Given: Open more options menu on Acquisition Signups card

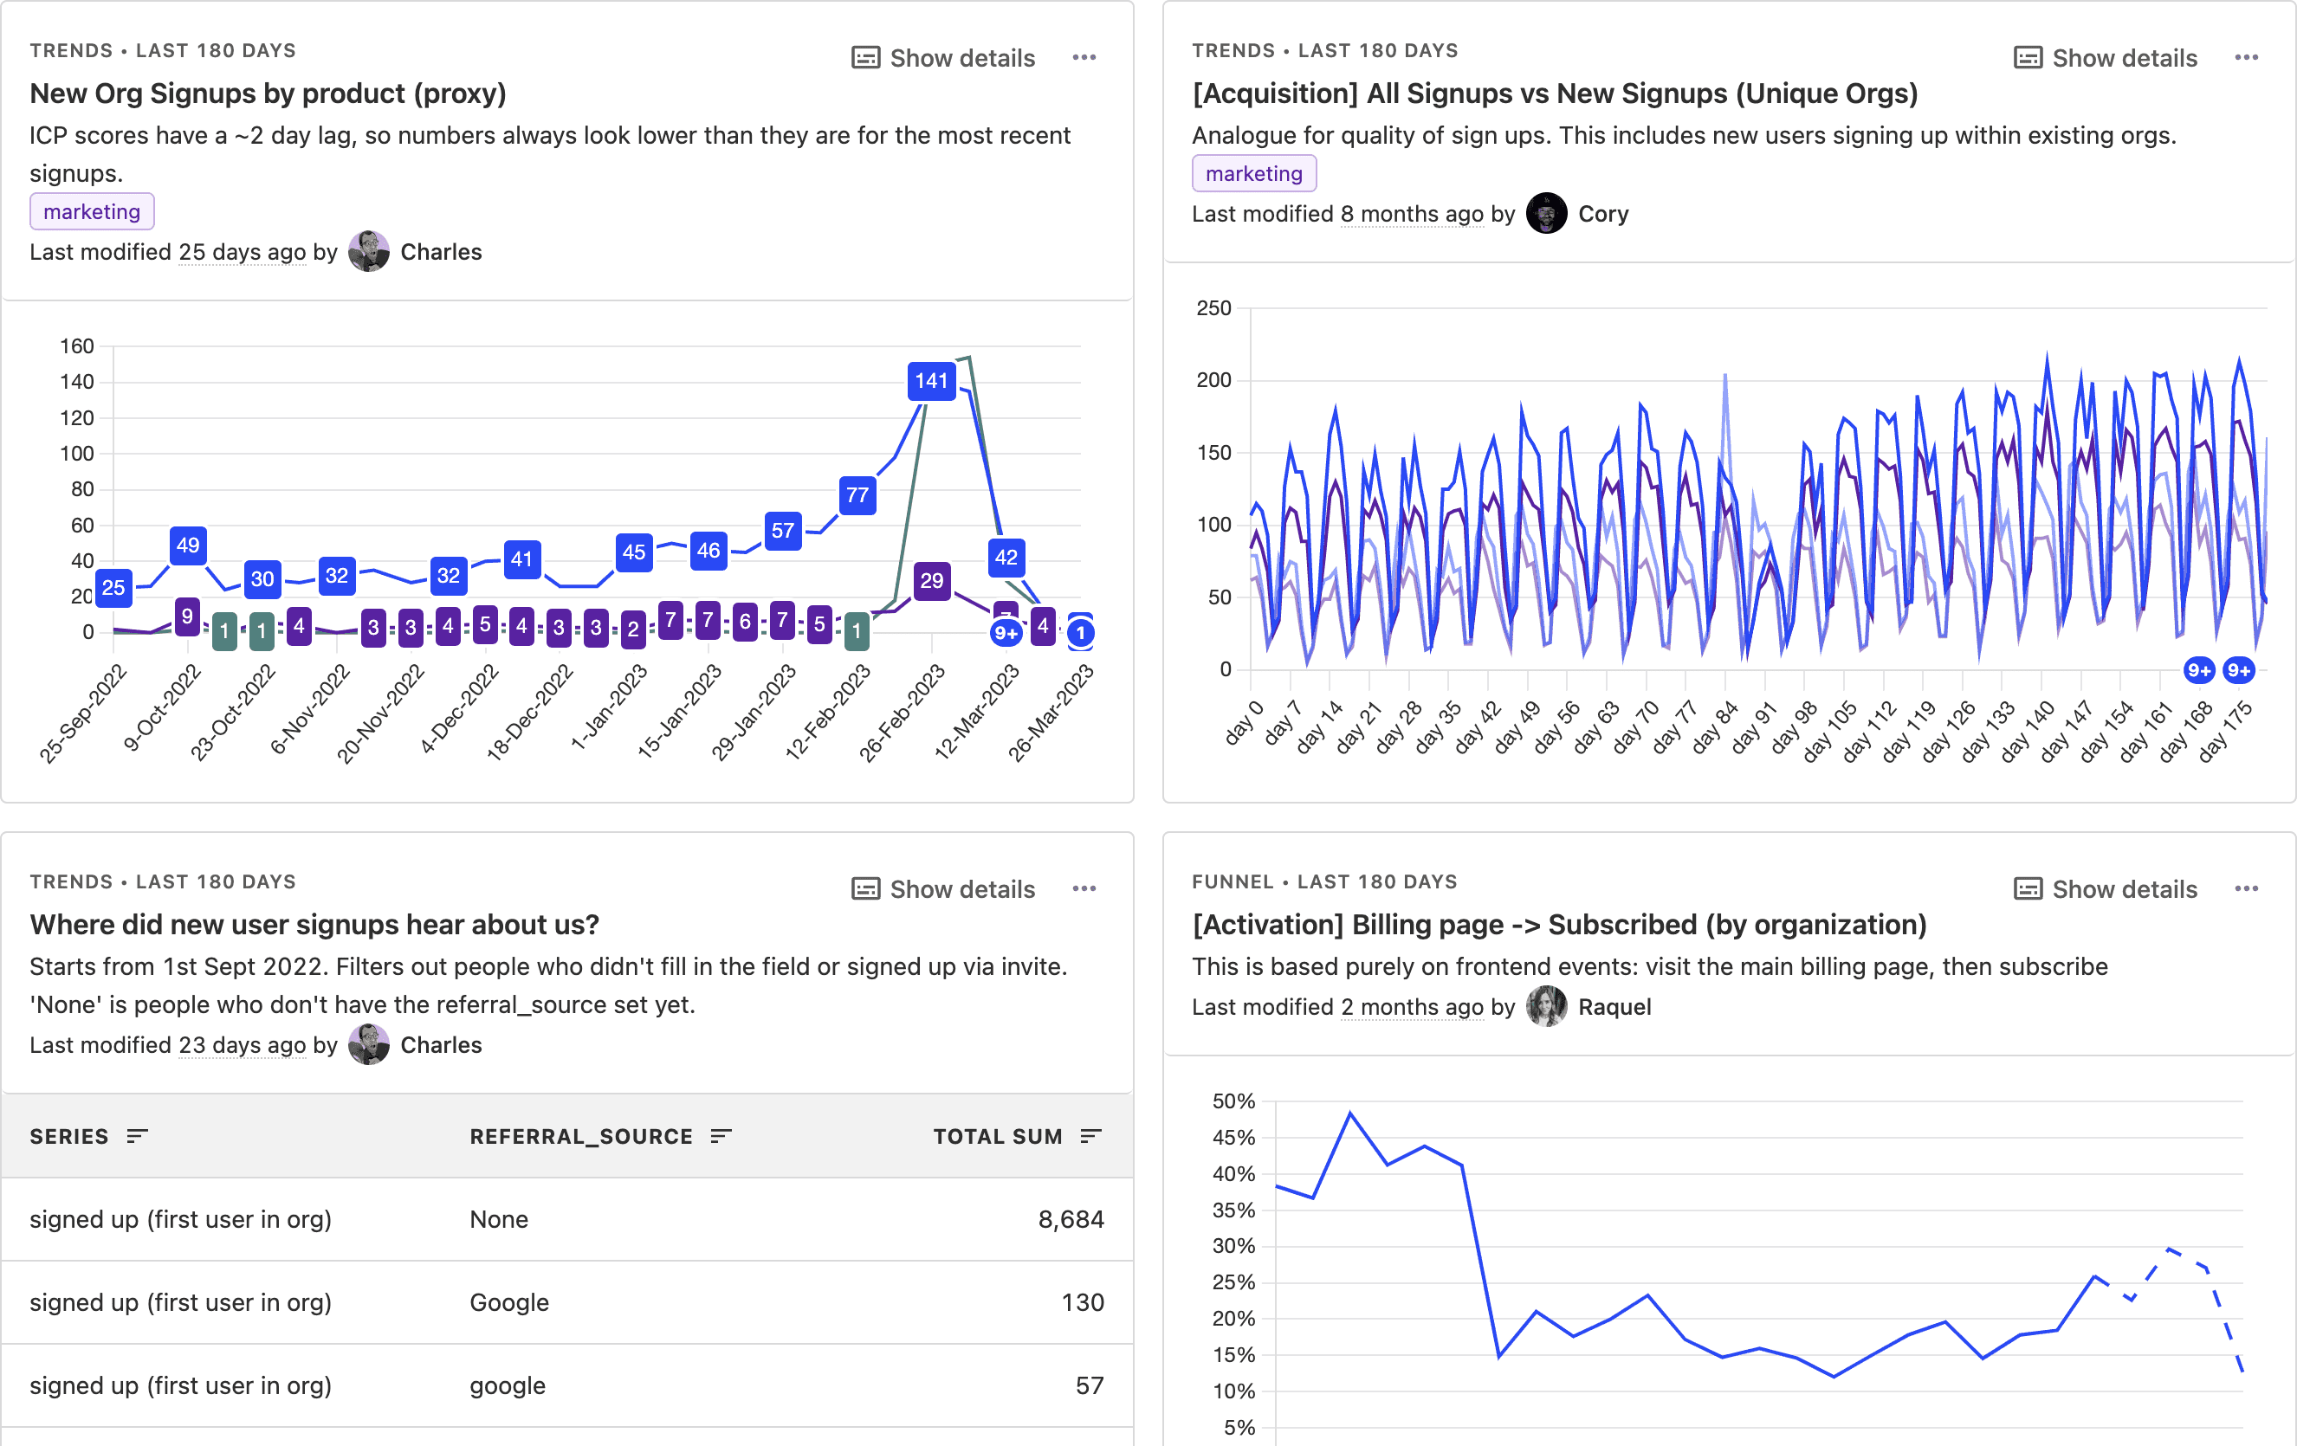Looking at the screenshot, I should pyautogui.click(x=2246, y=57).
